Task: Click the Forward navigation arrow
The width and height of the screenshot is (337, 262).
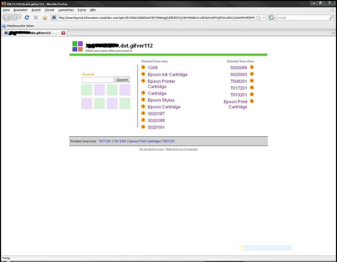Action: point(15,18)
